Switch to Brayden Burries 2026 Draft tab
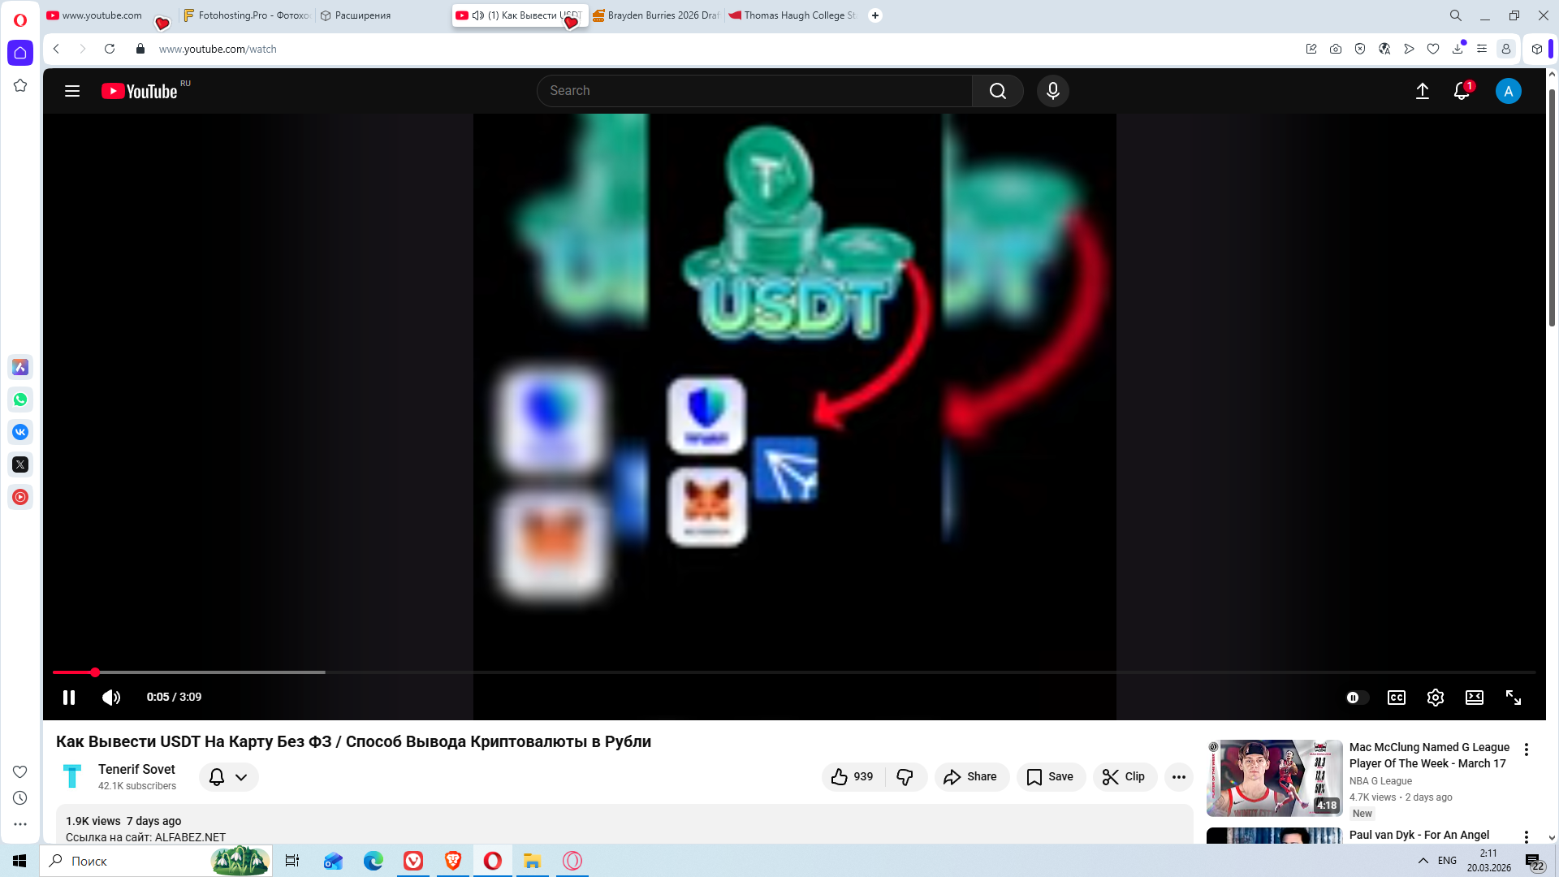This screenshot has height=877, width=1559. (656, 15)
